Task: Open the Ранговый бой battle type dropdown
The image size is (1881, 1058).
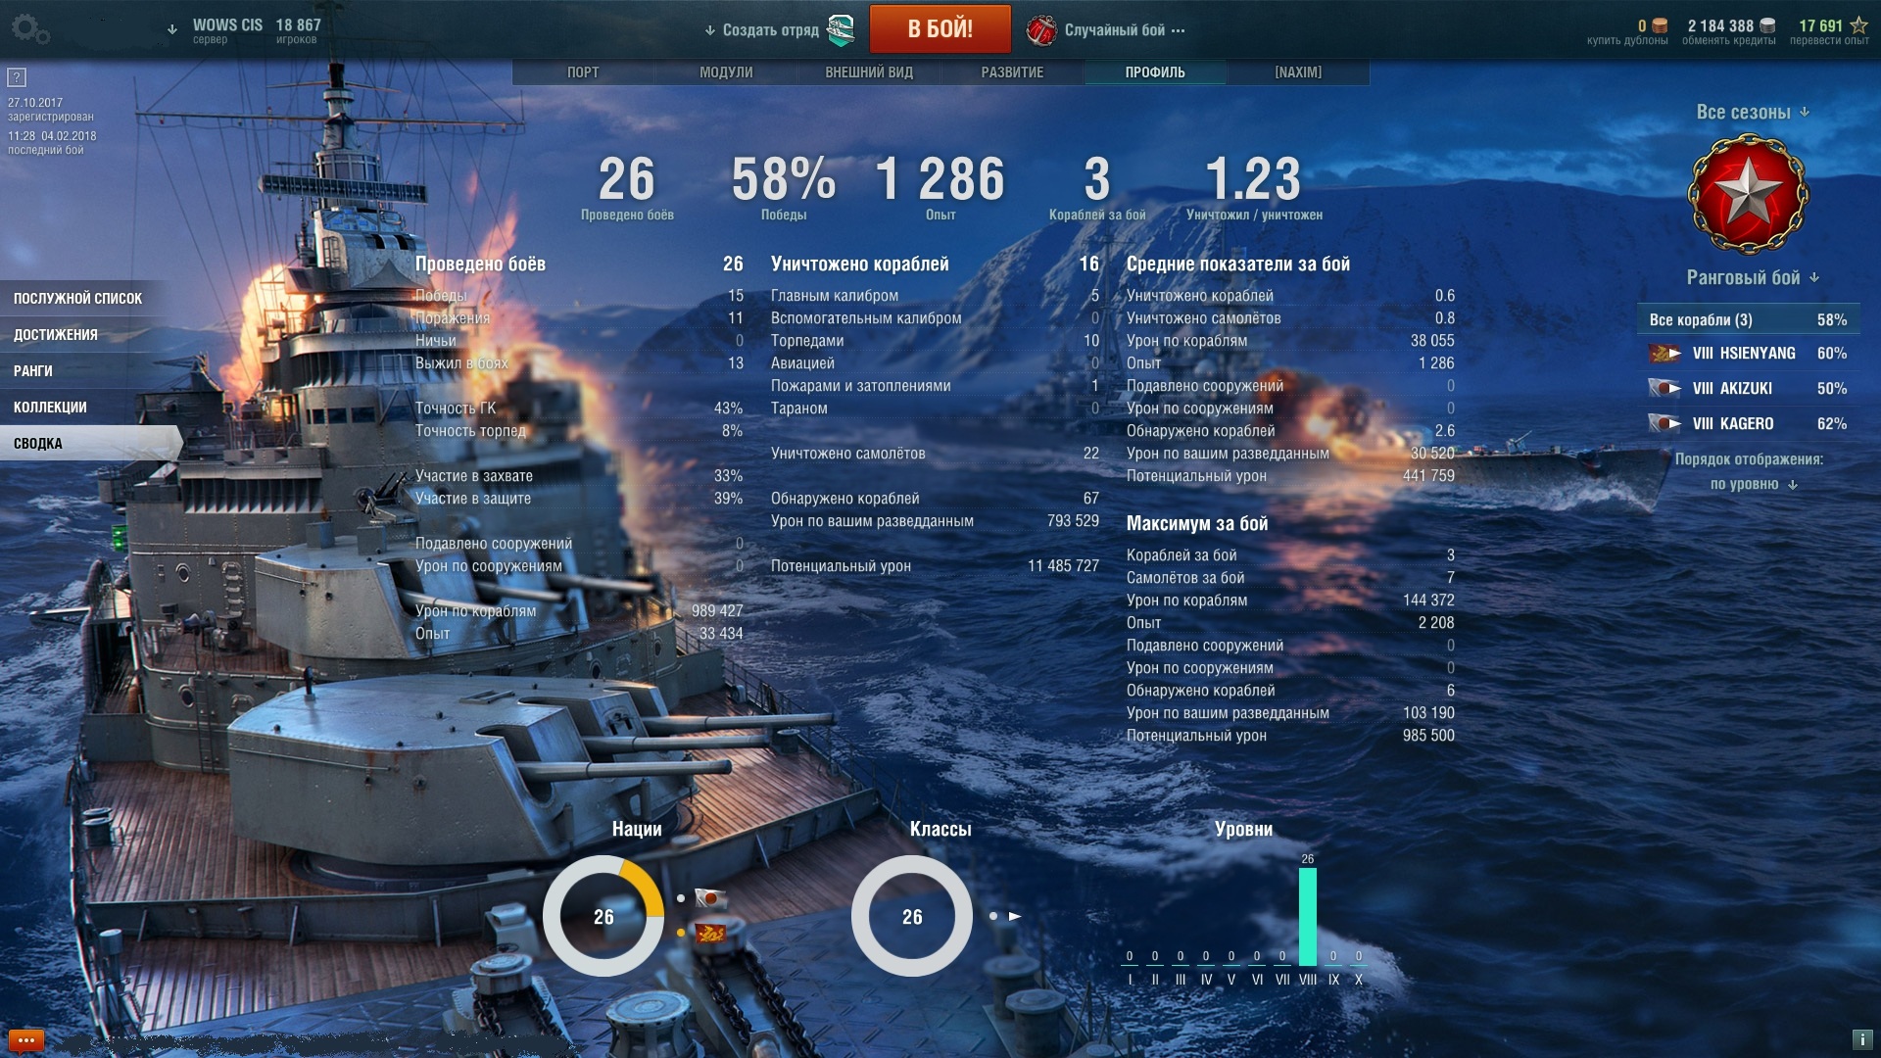Action: pyautogui.click(x=1753, y=277)
